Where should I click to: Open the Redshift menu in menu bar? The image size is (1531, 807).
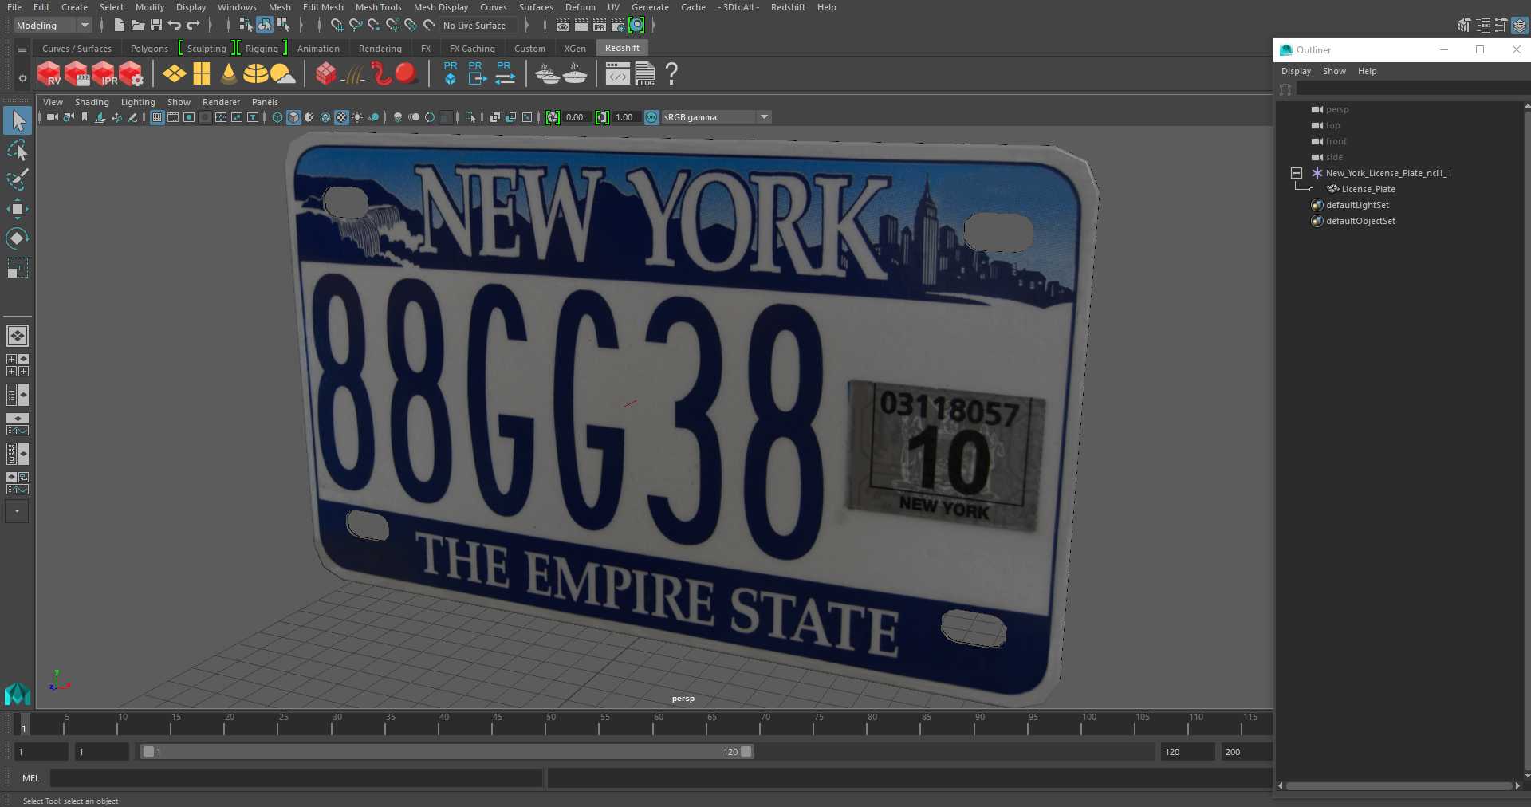pyautogui.click(x=788, y=7)
